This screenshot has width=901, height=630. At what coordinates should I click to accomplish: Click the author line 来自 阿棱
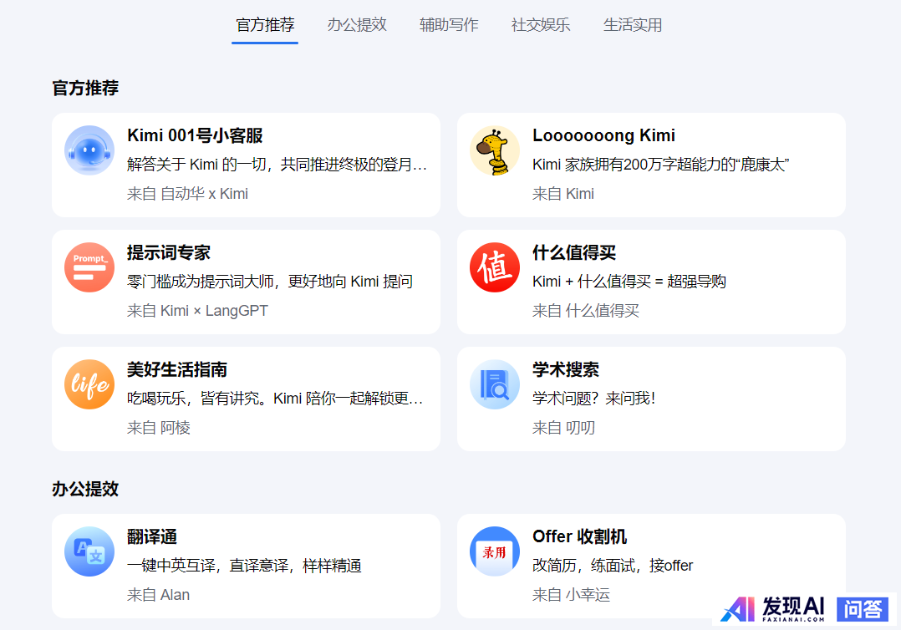point(159,427)
